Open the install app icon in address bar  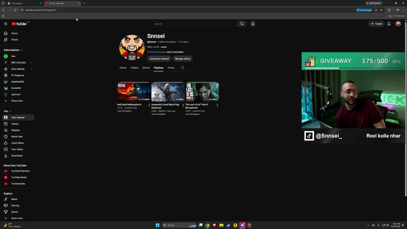point(376,10)
